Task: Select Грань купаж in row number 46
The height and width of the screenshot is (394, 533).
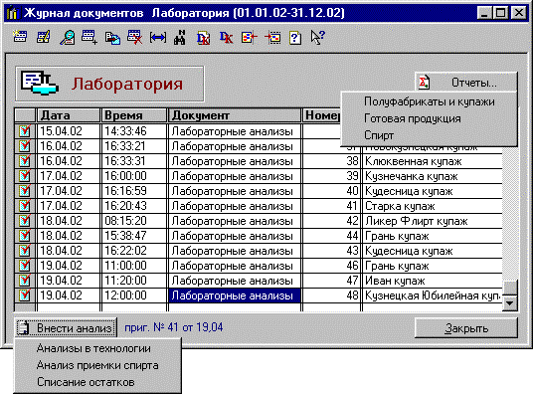Action: [x=433, y=266]
